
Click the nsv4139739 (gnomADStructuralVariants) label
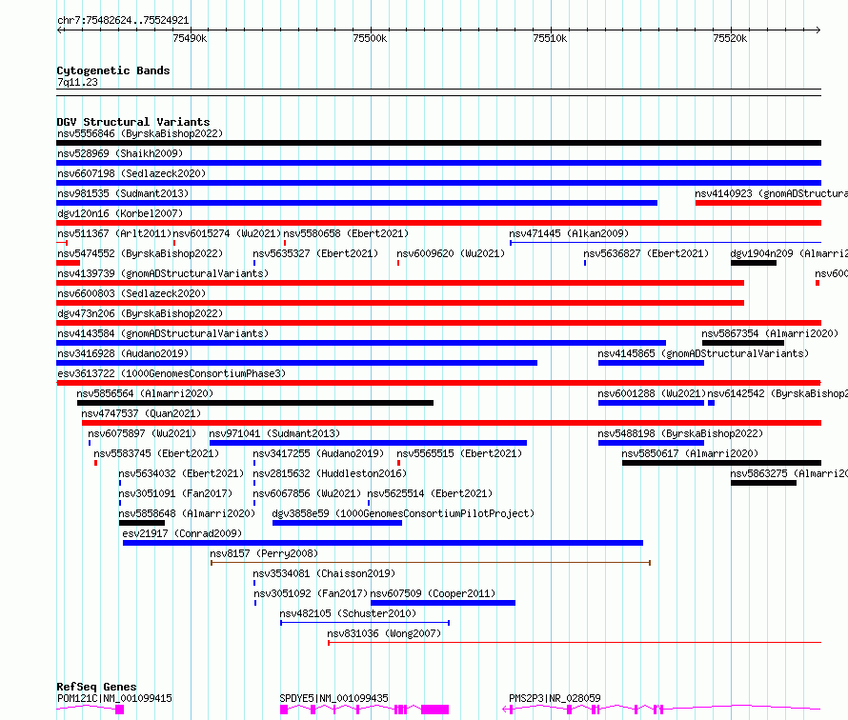pyautogui.click(x=163, y=273)
